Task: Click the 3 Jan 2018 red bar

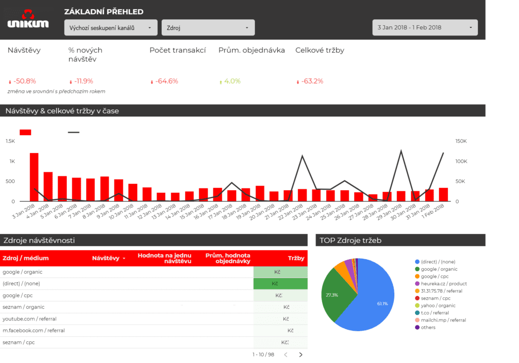Action: (x=34, y=177)
